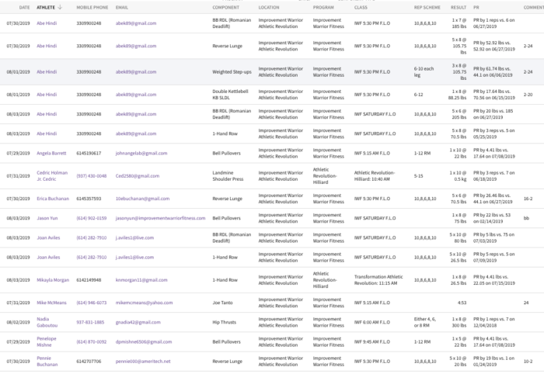Image resolution: width=544 pixels, height=374 pixels.
Task: Click the PROGRAM column header
Action: click(x=323, y=7)
